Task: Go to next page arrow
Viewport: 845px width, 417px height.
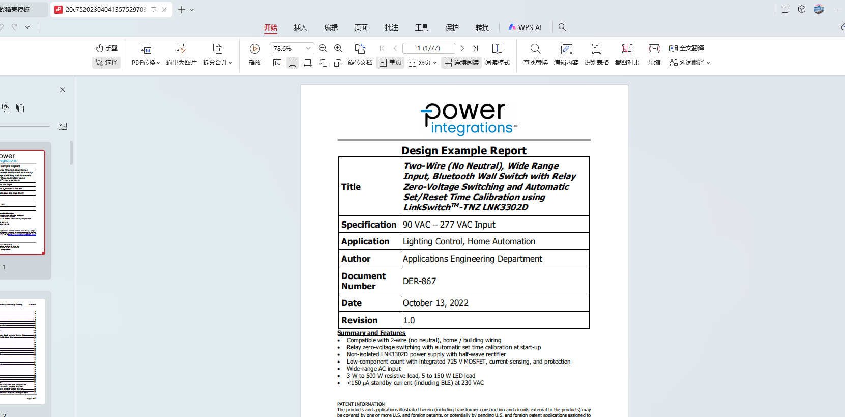Action: click(462, 48)
